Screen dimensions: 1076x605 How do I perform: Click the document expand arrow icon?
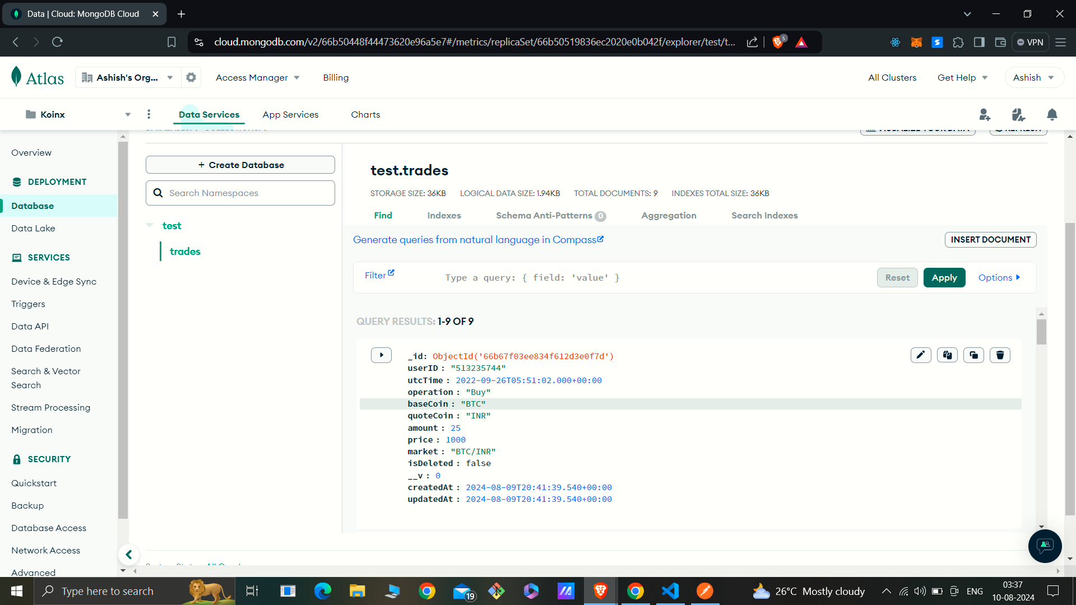click(x=381, y=355)
